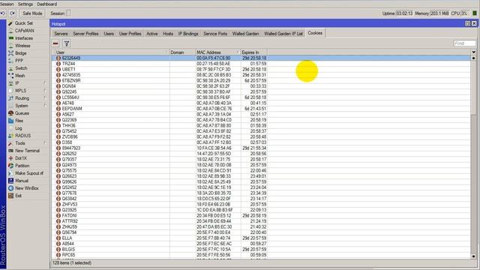Screen dimensions: 480x270
Task: Sort by the Domain column header
Action: 182,52
